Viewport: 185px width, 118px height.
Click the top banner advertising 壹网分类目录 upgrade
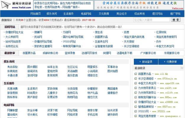pyautogui.click(x=139, y=5)
